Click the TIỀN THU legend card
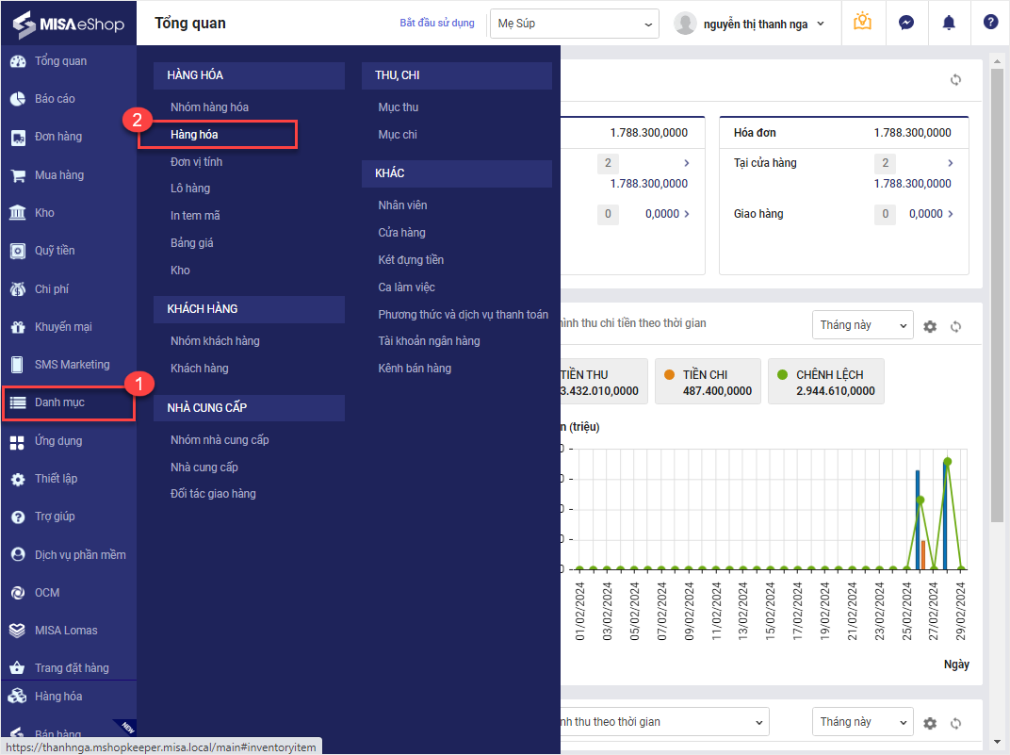 pos(604,382)
